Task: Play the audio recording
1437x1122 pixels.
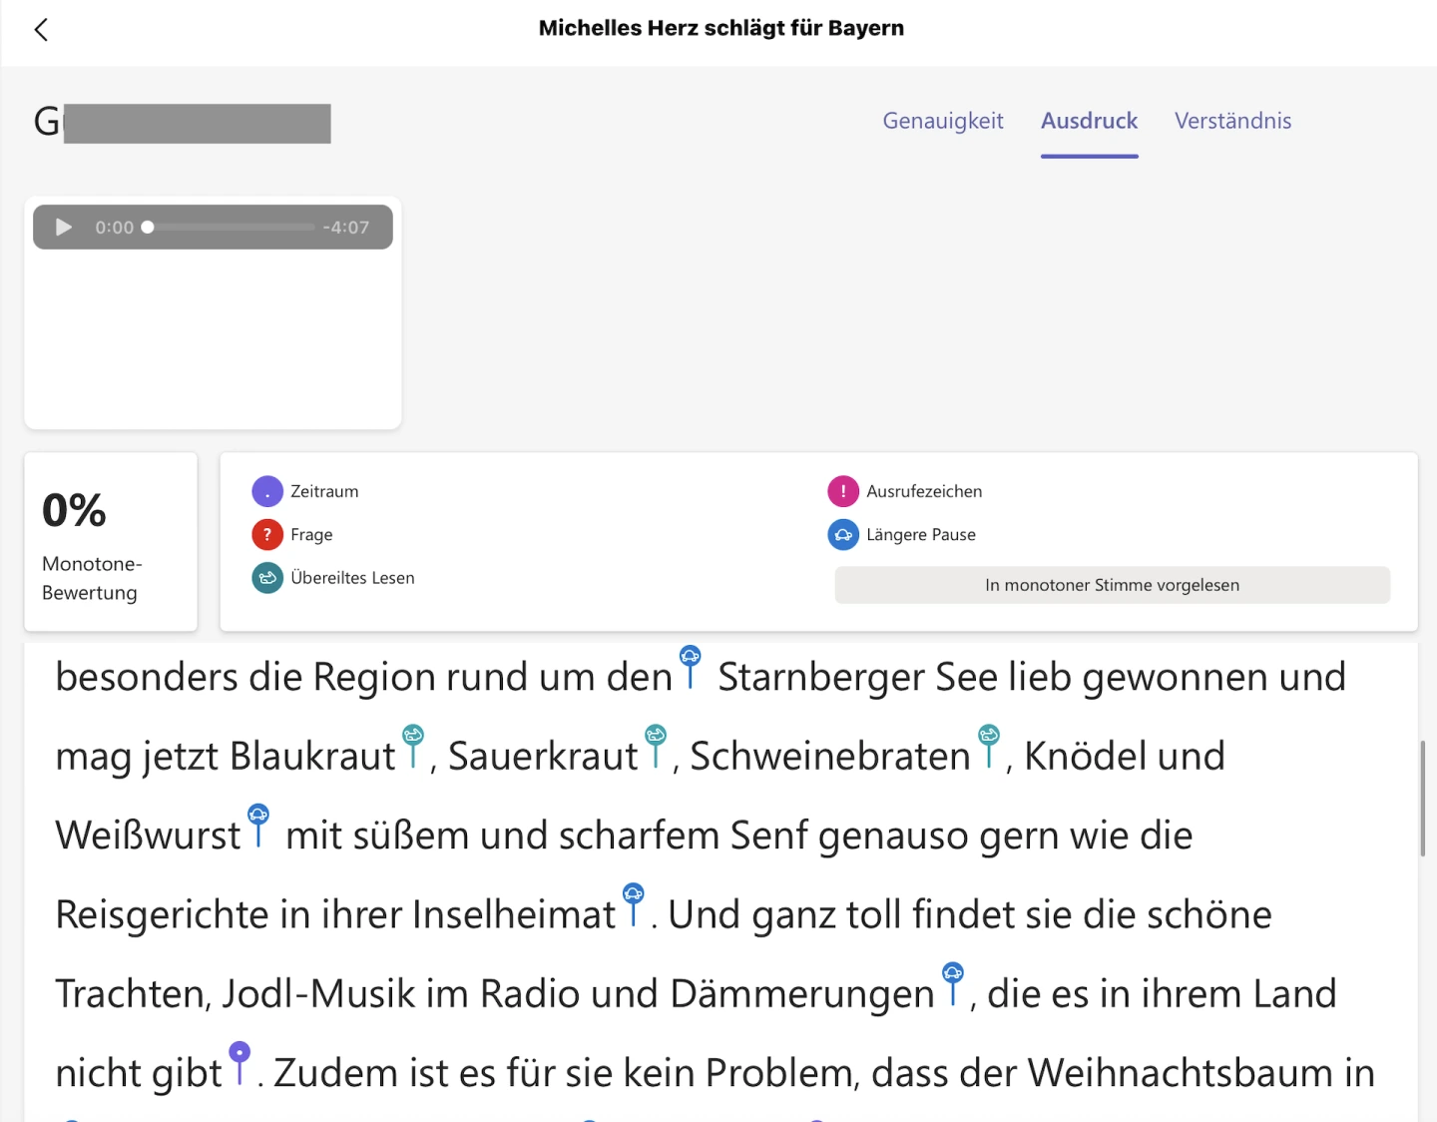Action: (64, 228)
